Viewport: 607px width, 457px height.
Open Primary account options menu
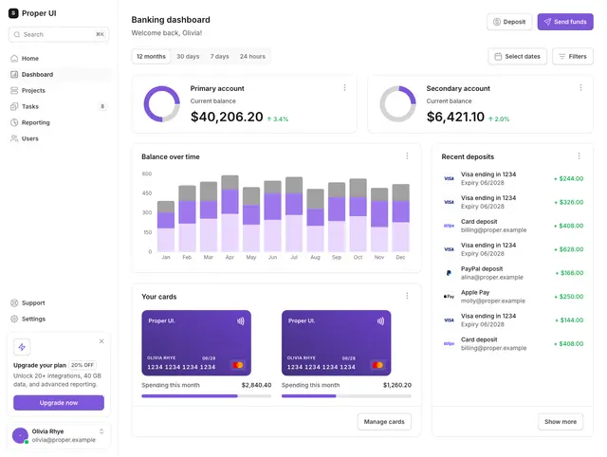point(344,88)
